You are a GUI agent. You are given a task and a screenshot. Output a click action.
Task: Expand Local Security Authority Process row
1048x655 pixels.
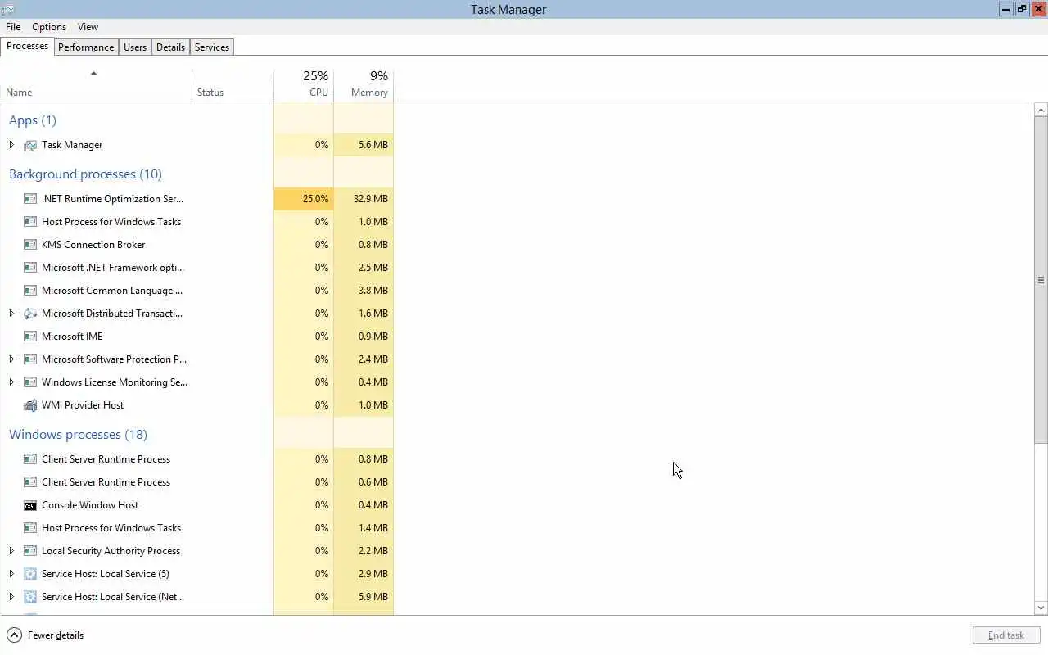coord(11,551)
